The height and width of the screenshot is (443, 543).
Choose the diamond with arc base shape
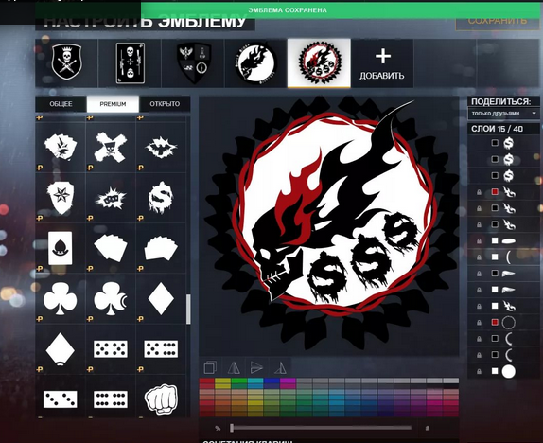pos(61,349)
